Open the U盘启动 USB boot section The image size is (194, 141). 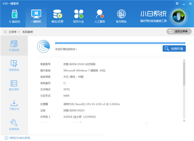click(x=14, y=16)
